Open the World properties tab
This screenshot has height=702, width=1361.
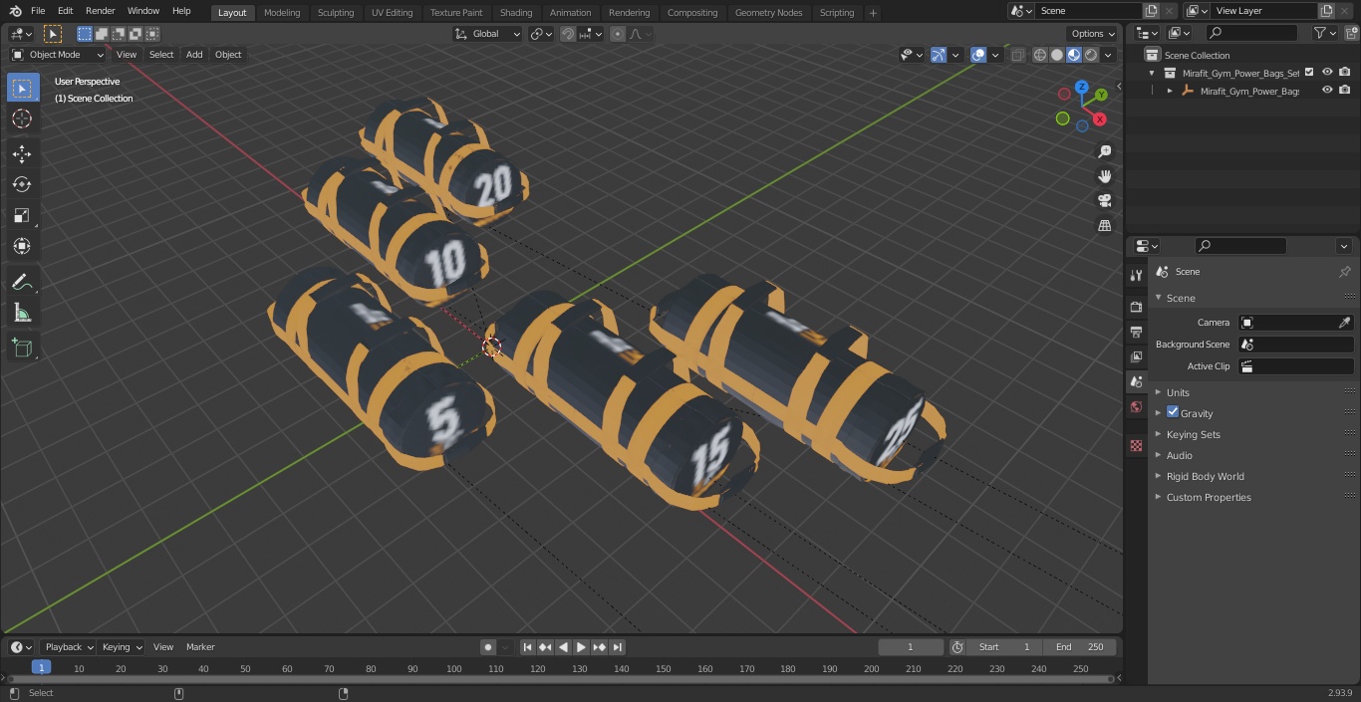click(x=1136, y=407)
